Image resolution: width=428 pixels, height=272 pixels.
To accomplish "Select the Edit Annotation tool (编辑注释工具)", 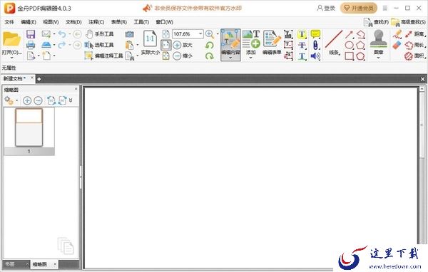I will pos(103,56).
